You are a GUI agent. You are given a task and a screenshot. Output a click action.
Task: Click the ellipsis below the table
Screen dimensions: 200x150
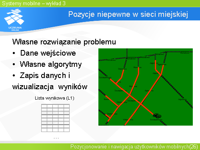pyautogui.click(x=56, y=138)
